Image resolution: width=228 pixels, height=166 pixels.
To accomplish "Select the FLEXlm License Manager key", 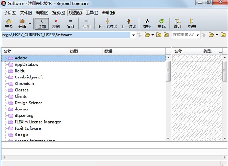I will point(38,122).
